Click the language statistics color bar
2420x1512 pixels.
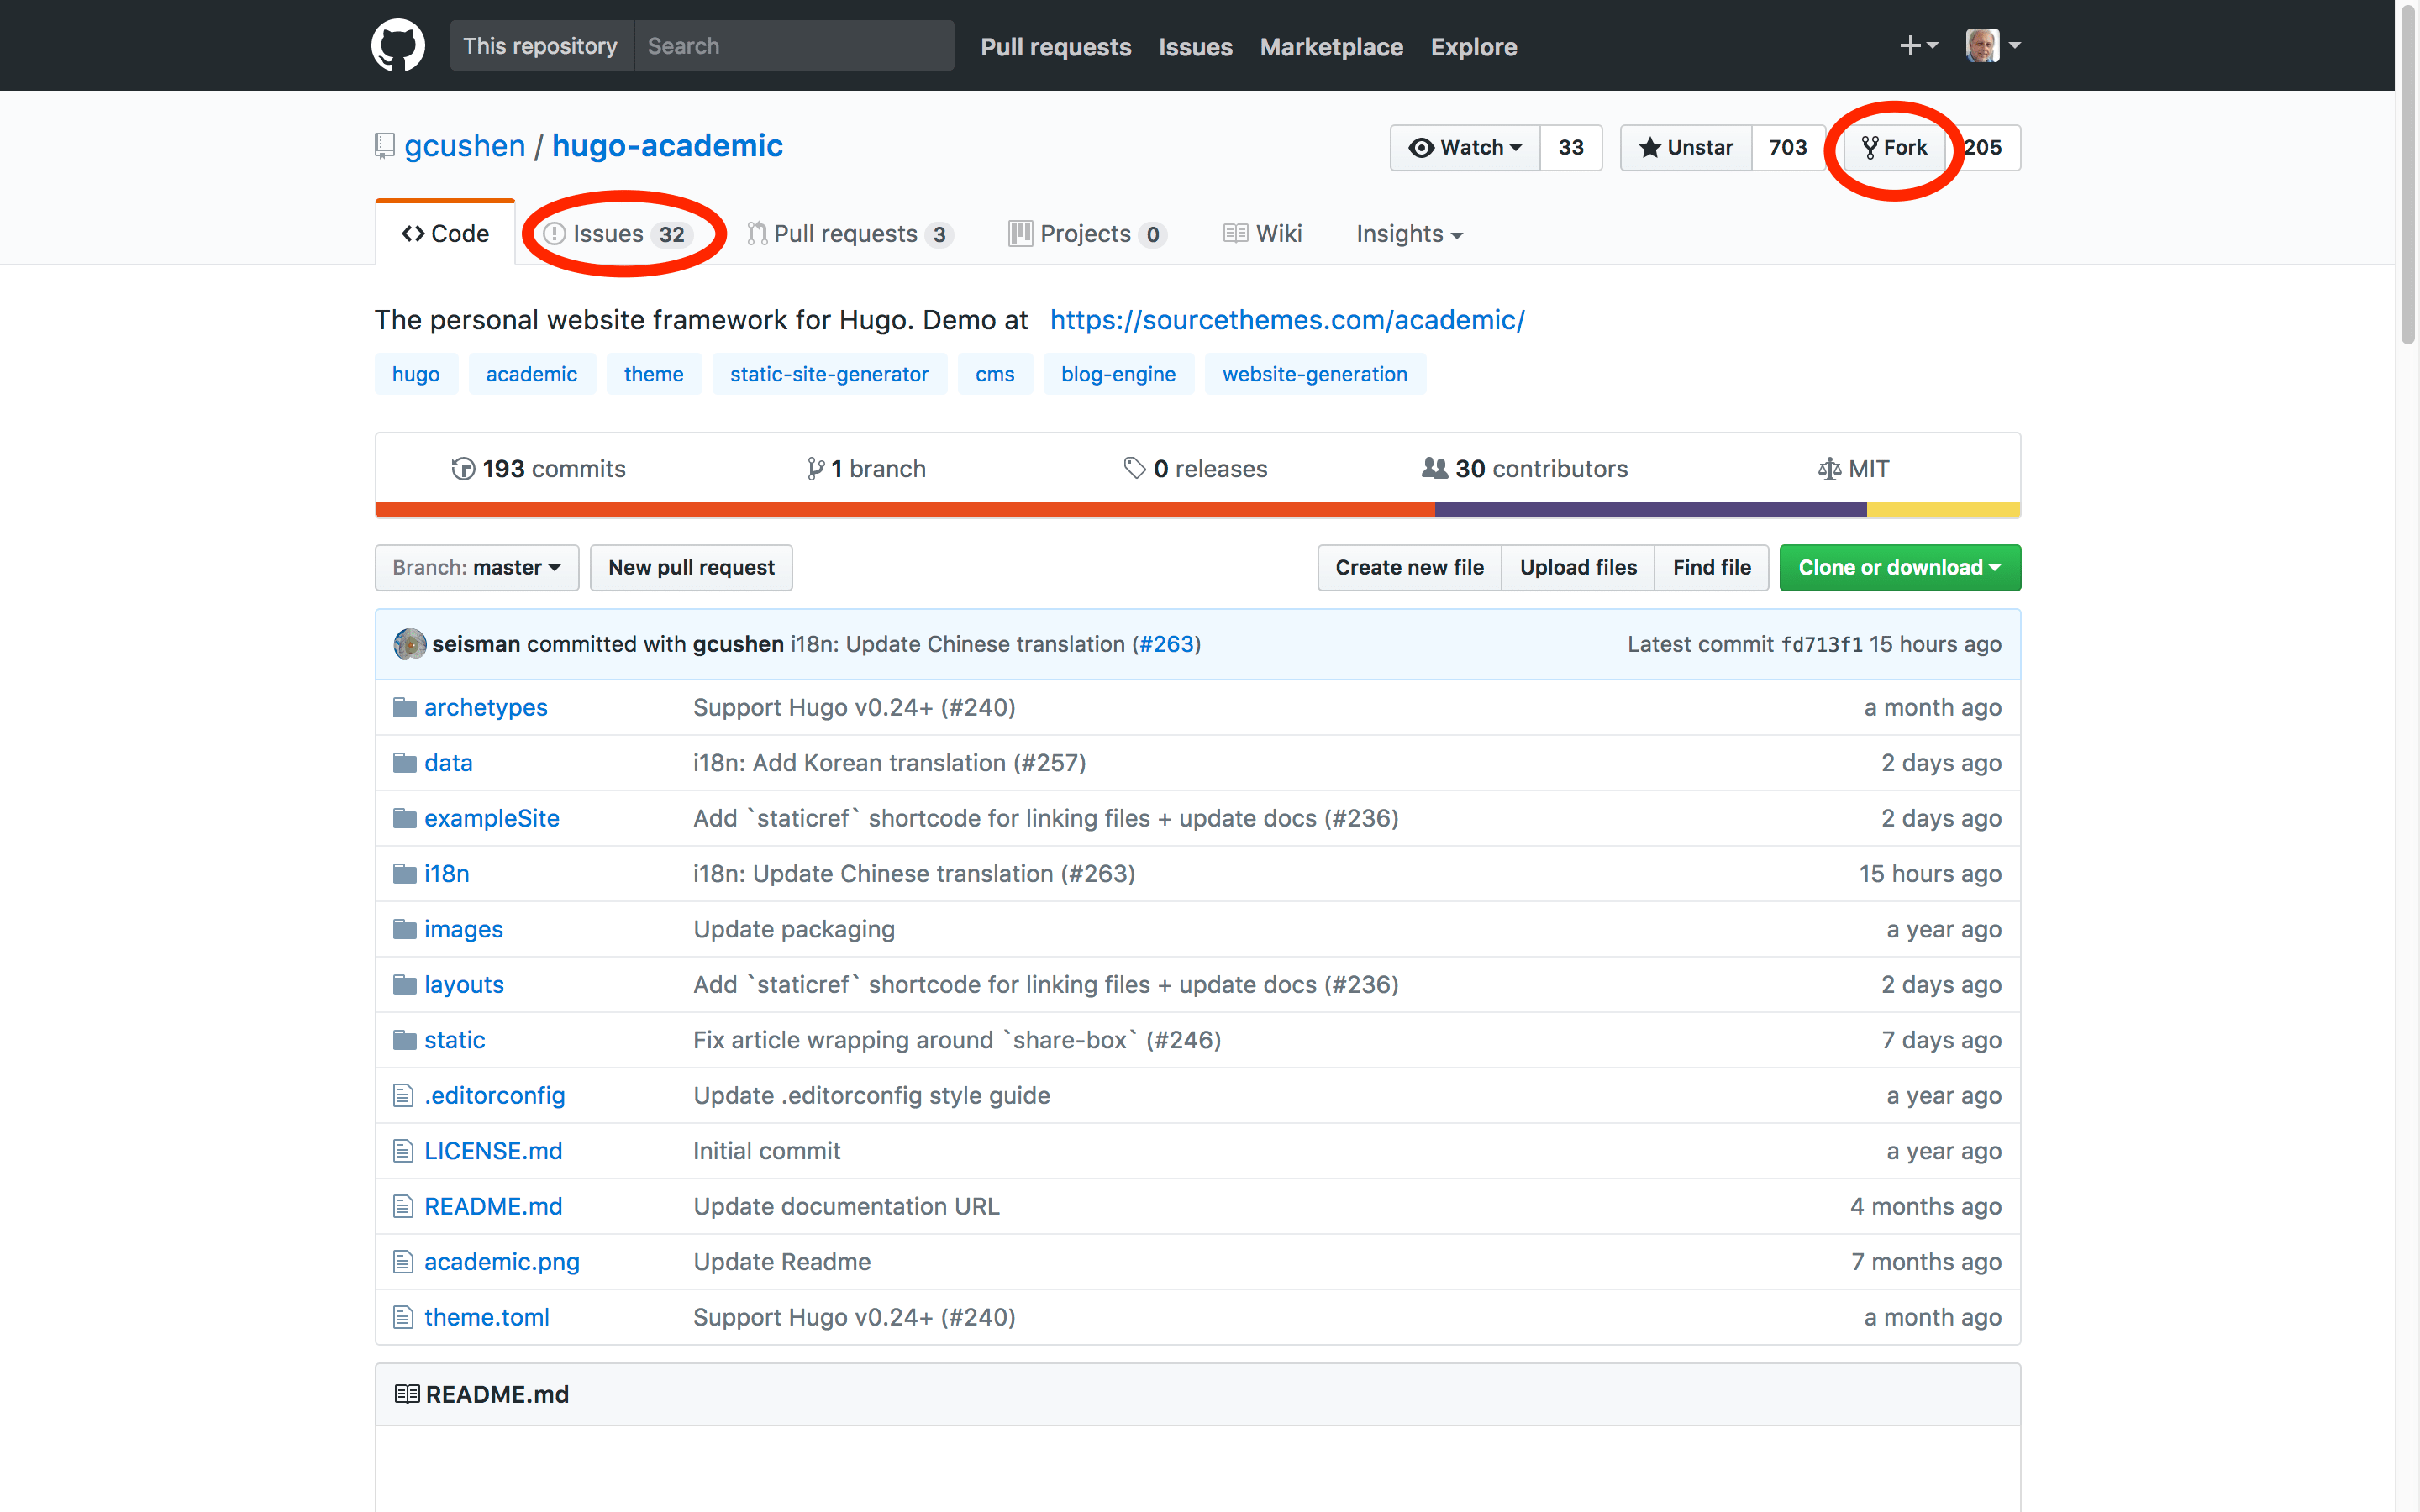[1197, 510]
